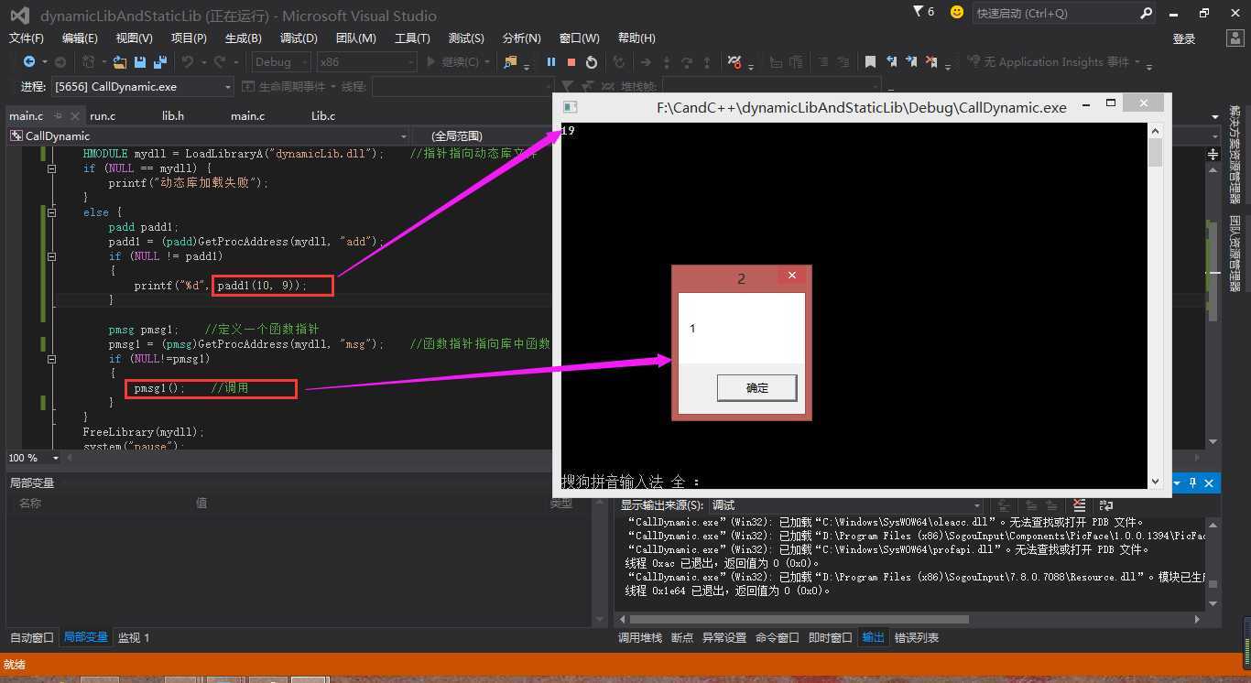Switch to the 断点 tab

[682, 637]
